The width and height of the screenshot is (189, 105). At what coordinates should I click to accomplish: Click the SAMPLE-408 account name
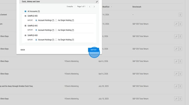click(32, 35)
